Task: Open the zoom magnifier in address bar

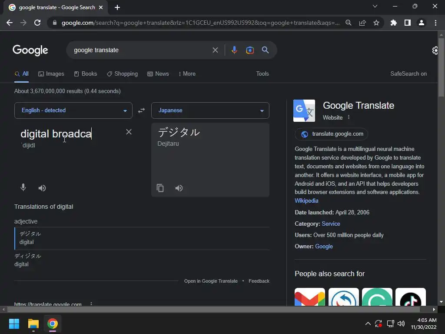Action: [x=348, y=23]
